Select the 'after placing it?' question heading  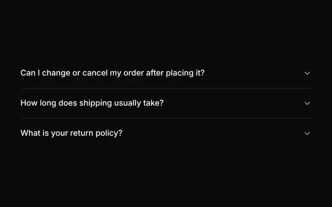[x=113, y=73]
